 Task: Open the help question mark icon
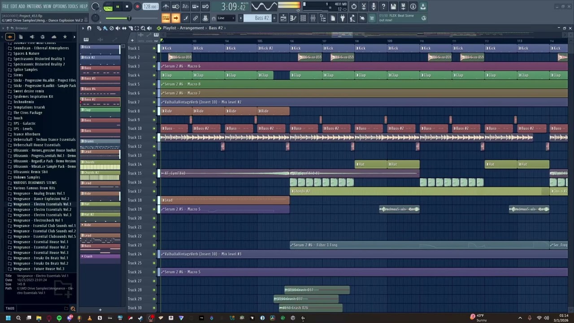tap(383, 6)
